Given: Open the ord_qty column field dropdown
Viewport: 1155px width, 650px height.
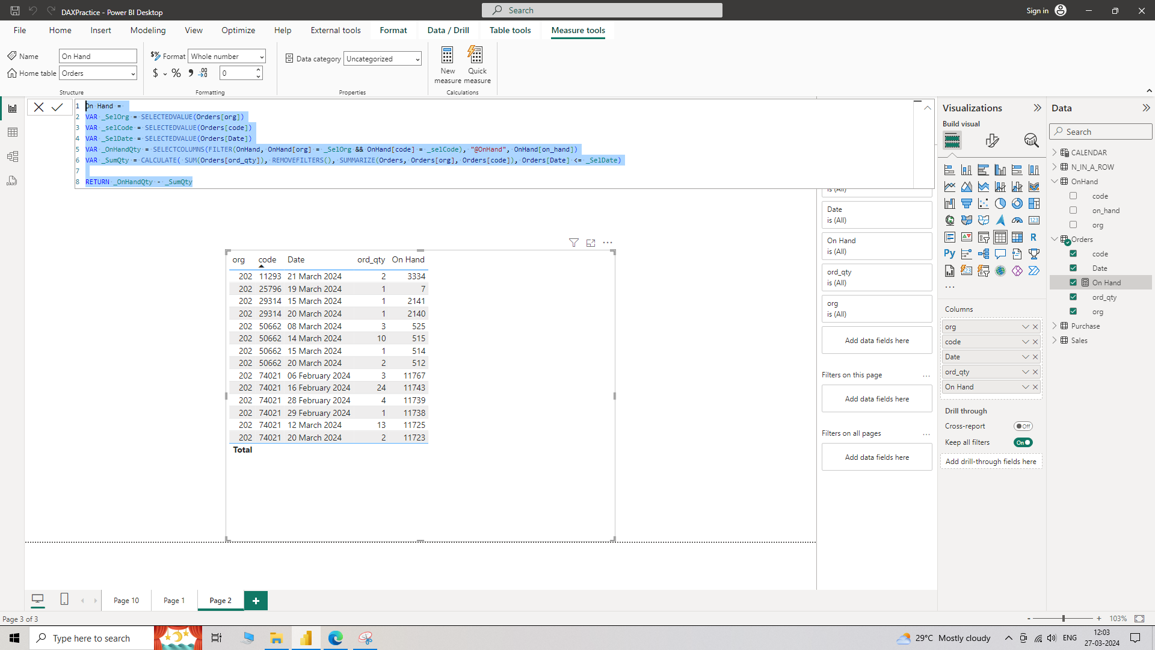Looking at the screenshot, I should point(1025,372).
